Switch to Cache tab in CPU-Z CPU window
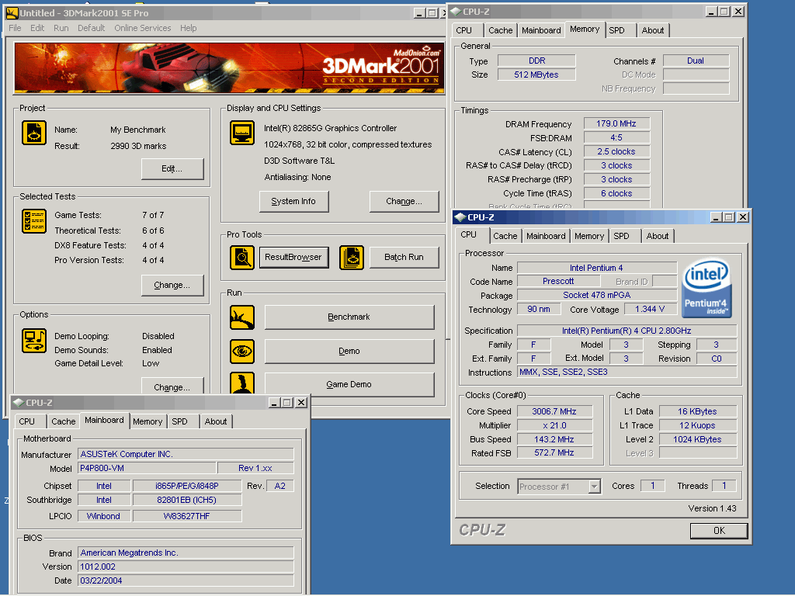This screenshot has width=795, height=596. pos(505,236)
